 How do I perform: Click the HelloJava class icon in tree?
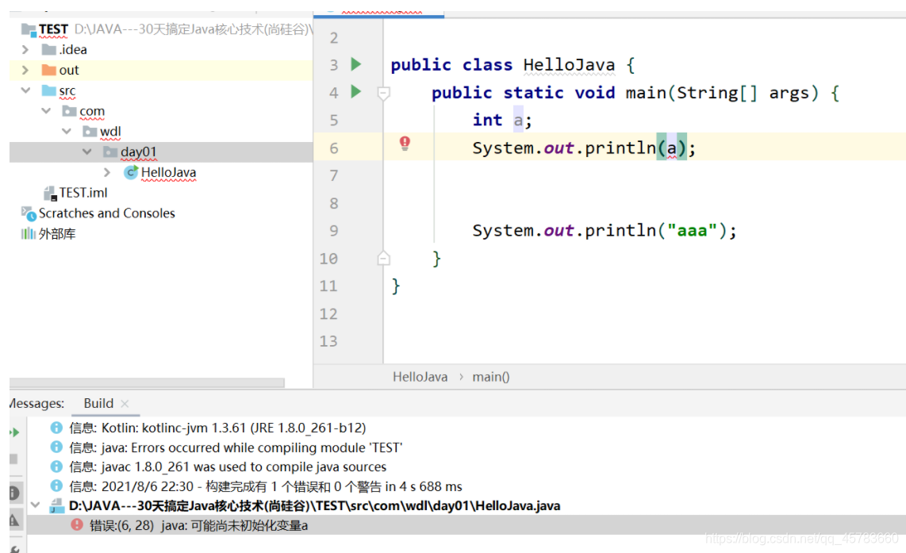click(x=131, y=172)
